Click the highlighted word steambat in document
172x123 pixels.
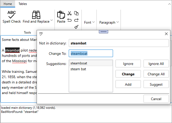(12, 50)
